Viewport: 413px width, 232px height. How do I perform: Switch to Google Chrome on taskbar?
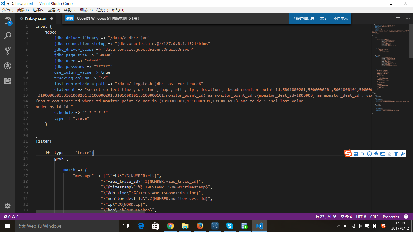coord(171,226)
